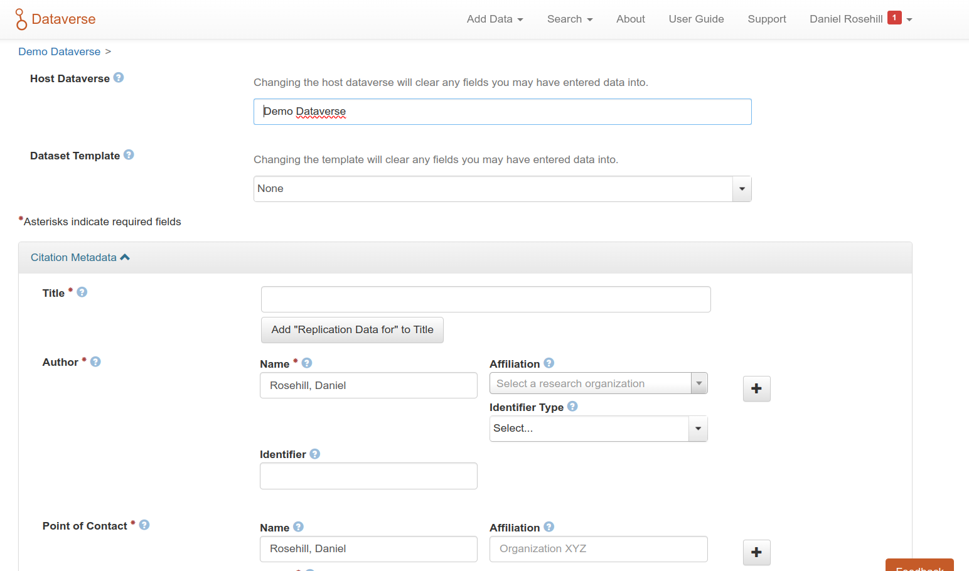Click Point of Contact help icon
Screen dimensions: 969x571
pos(144,525)
